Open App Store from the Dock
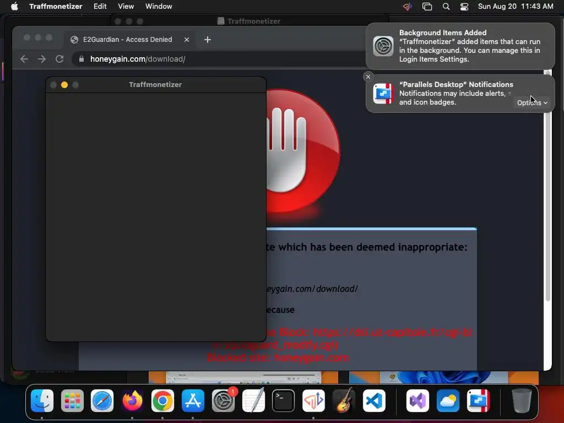This screenshot has height=423, width=564. 193,401
